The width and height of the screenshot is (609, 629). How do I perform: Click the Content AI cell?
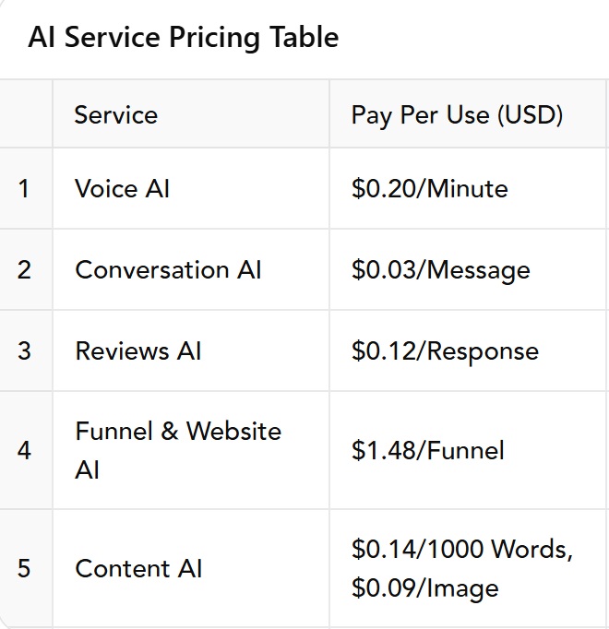tap(191, 568)
